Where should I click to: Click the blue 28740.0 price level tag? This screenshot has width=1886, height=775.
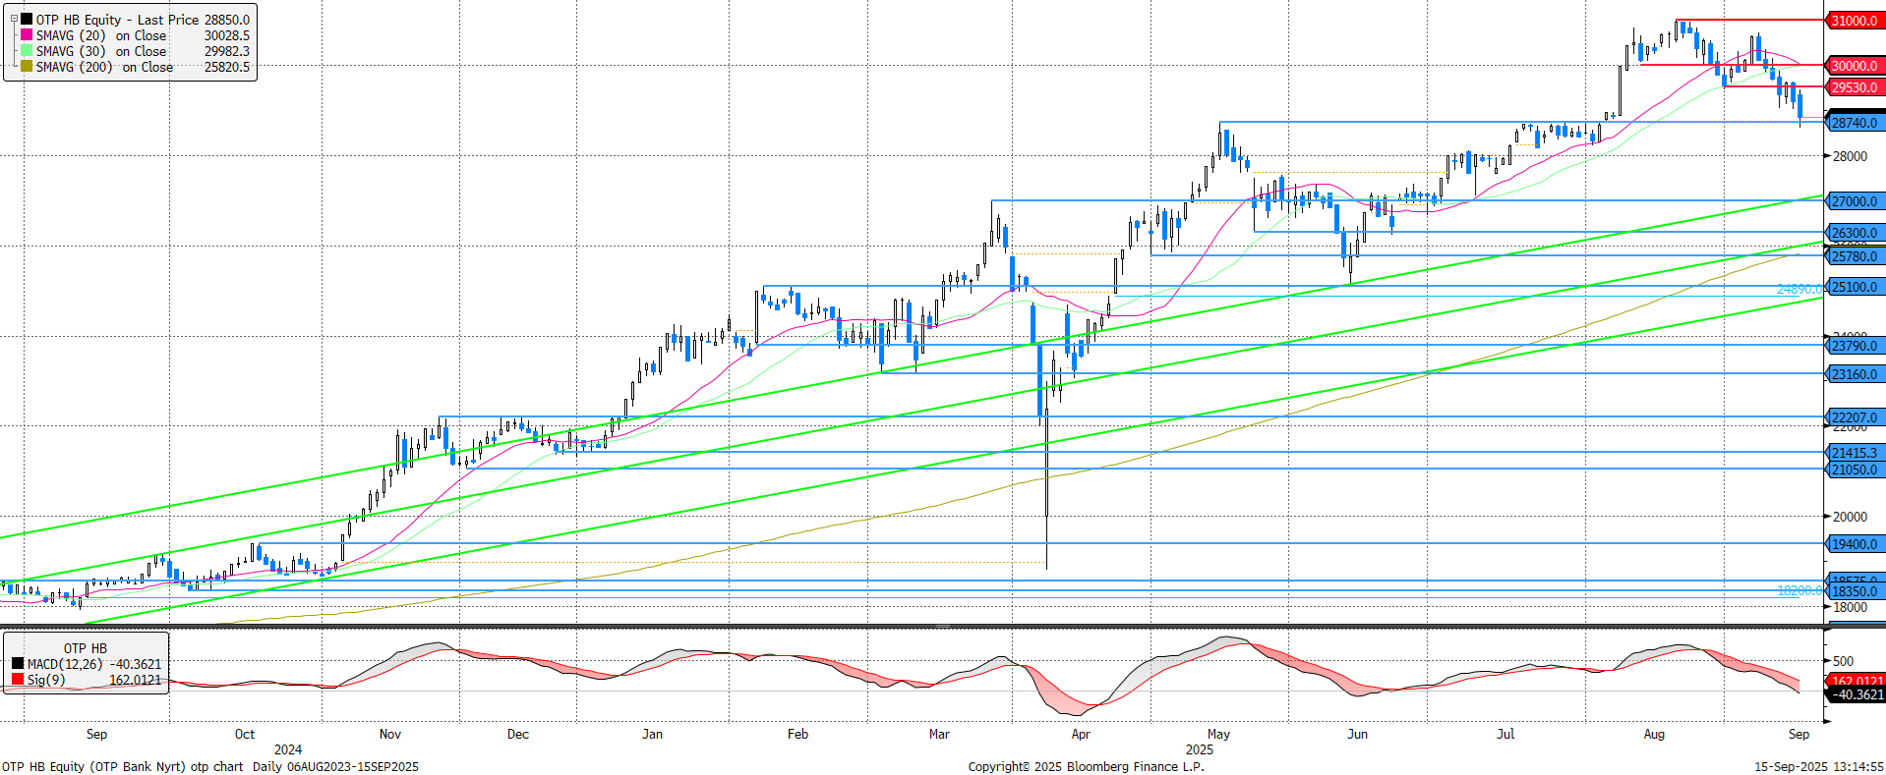tap(1854, 123)
